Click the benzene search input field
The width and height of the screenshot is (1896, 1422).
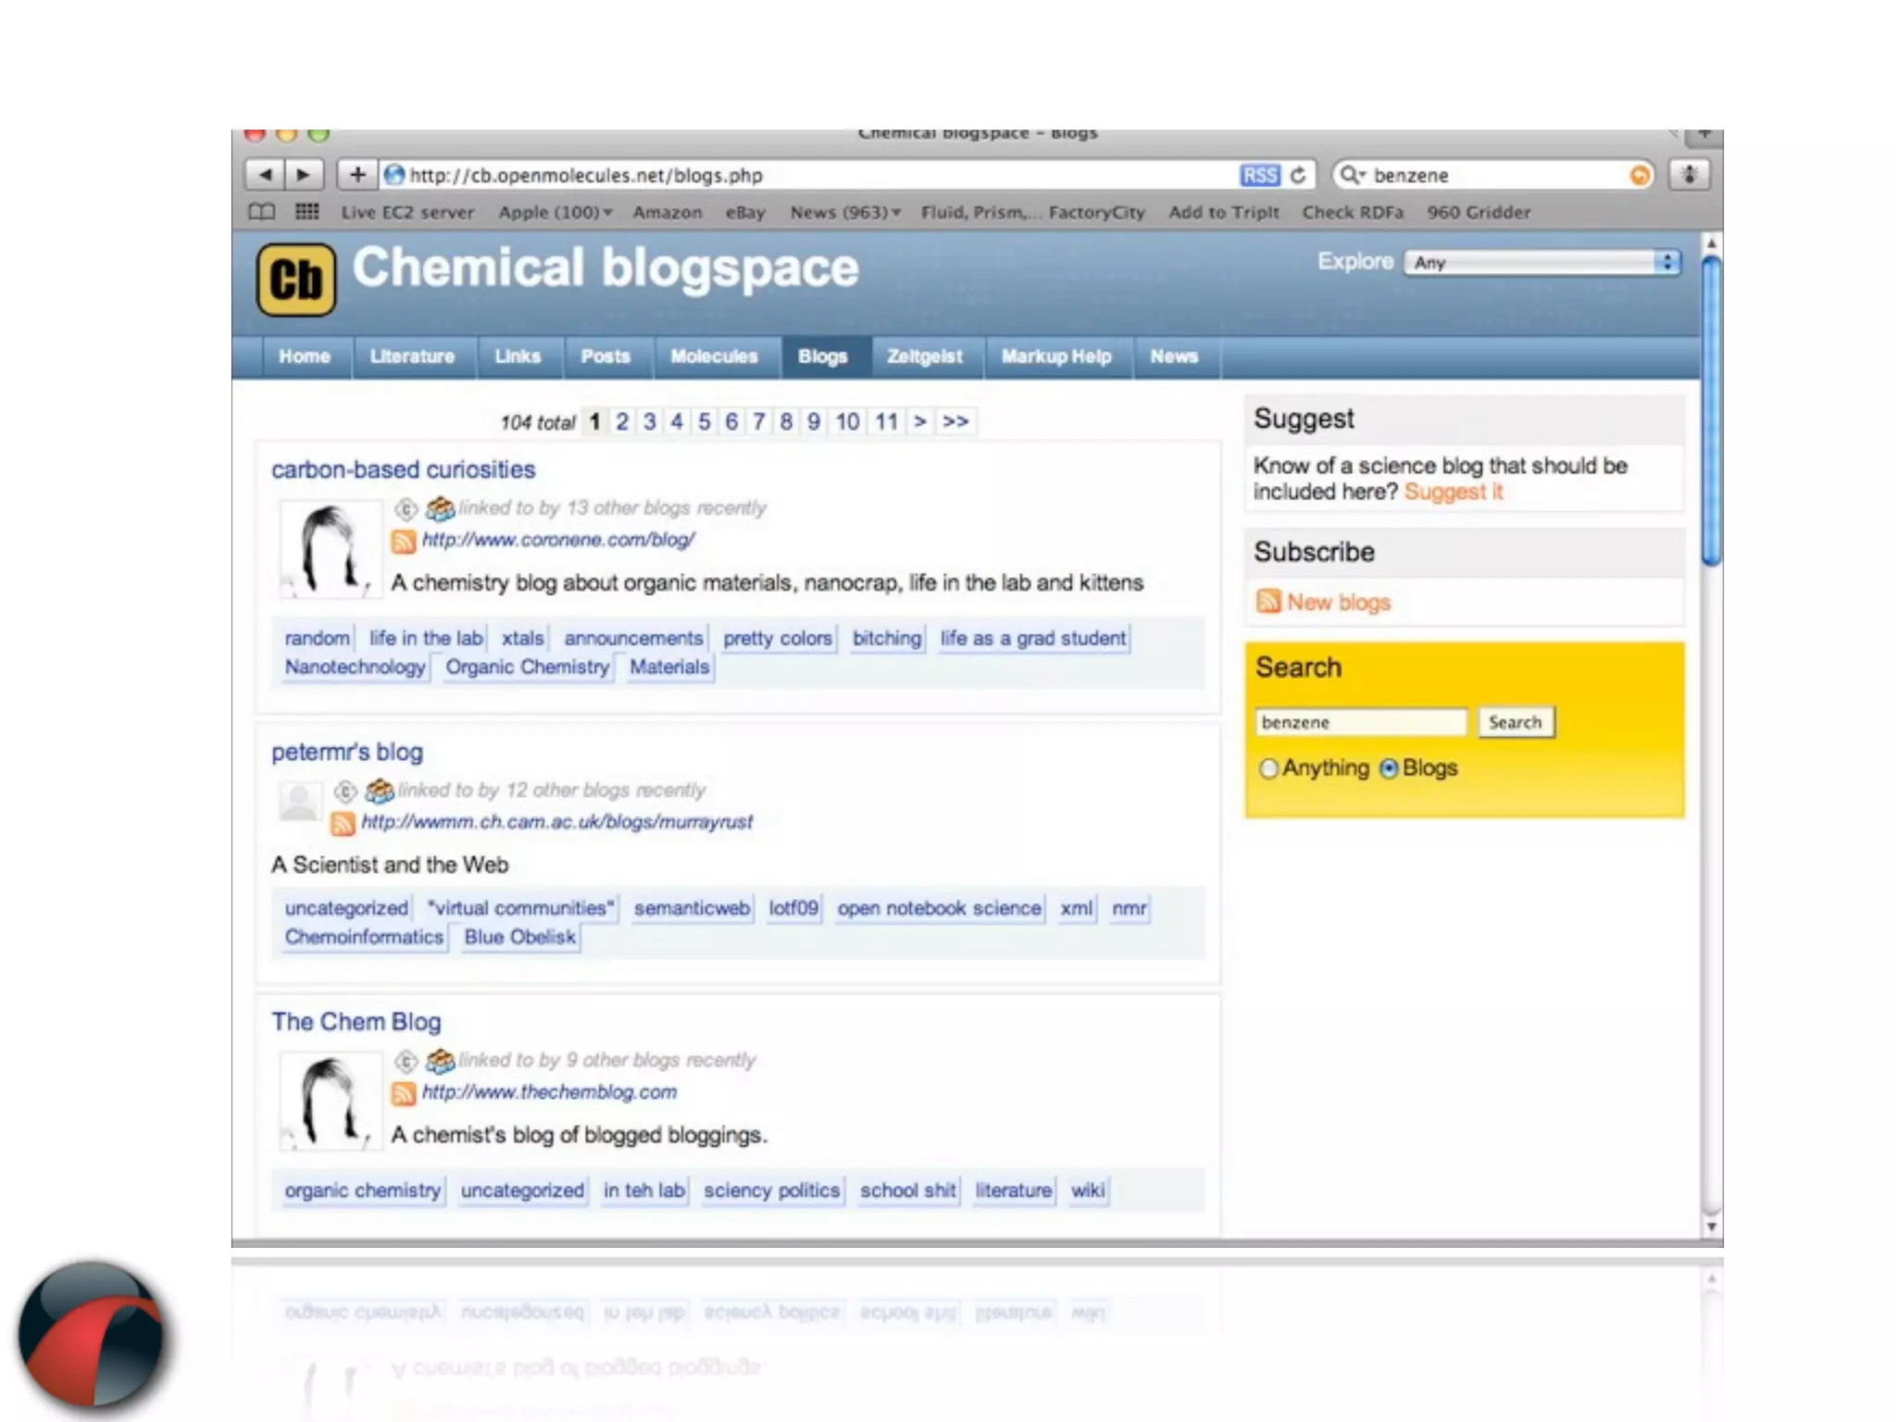coord(1361,722)
